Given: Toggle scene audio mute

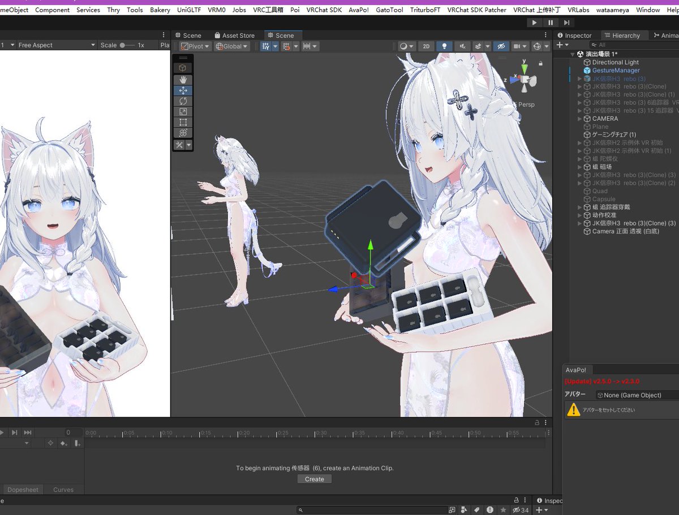Looking at the screenshot, I should click(463, 46).
